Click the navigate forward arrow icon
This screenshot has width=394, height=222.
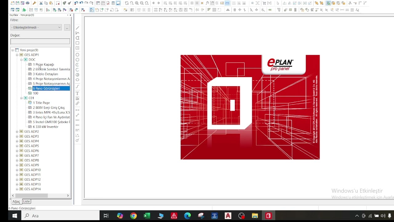pos(159,3)
